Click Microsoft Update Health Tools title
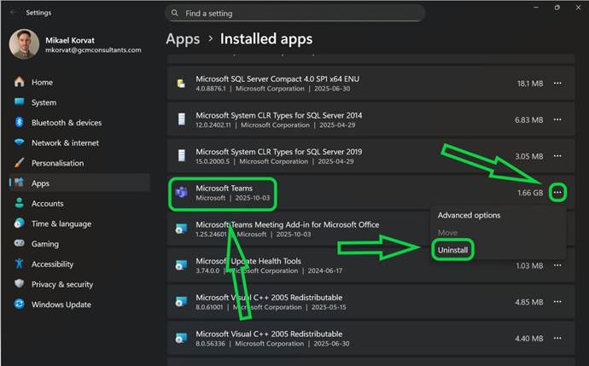Image resolution: width=589 pixels, height=366 pixels. click(248, 261)
